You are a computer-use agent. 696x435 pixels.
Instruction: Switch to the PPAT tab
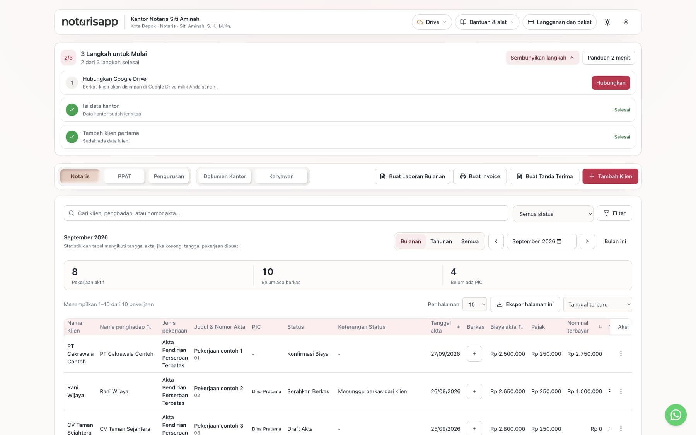click(125, 176)
